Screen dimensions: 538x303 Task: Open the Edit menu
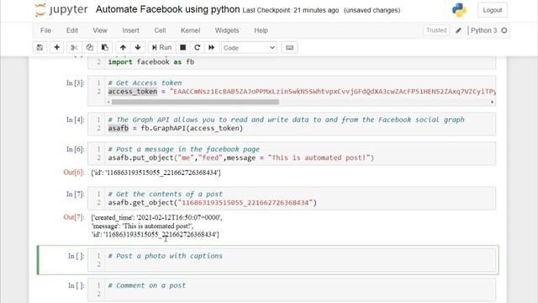72,30
